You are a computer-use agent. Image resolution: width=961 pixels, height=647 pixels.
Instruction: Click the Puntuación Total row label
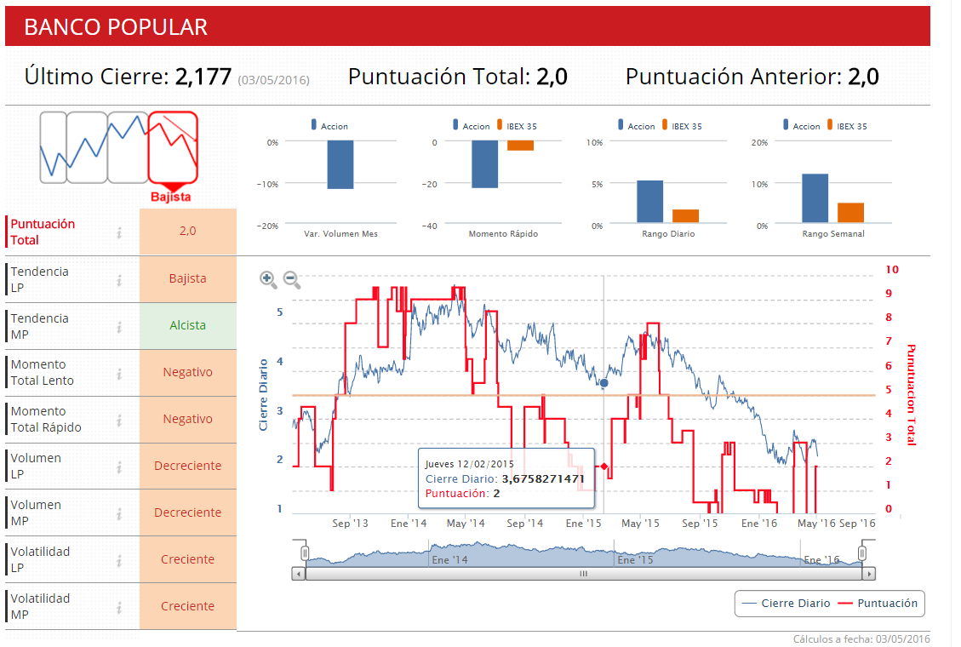coord(43,232)
